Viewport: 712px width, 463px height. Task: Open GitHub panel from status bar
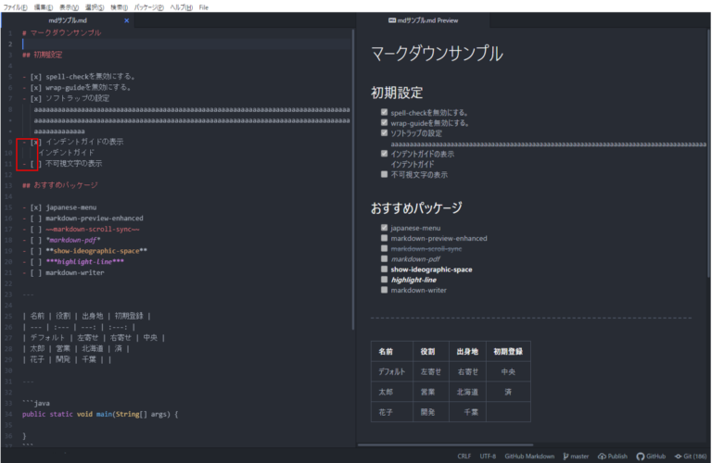coord(651,457)
